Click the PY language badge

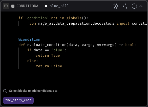6,6
